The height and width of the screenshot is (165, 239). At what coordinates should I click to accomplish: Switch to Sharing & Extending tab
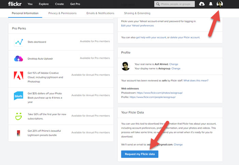pos(137,13)
